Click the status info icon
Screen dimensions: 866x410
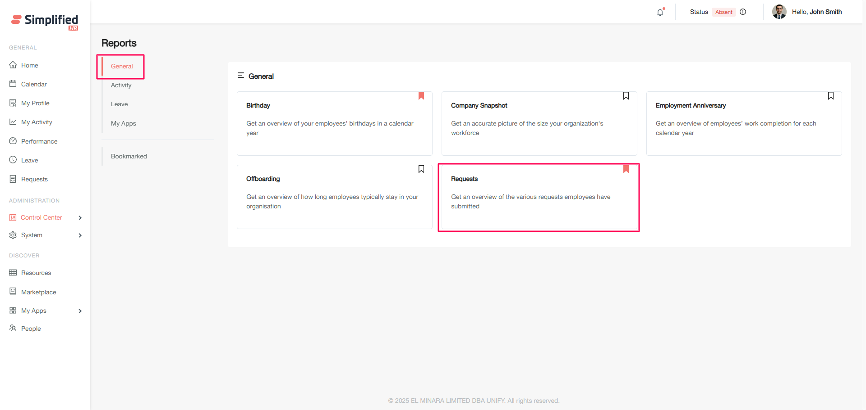coord(743,12)
